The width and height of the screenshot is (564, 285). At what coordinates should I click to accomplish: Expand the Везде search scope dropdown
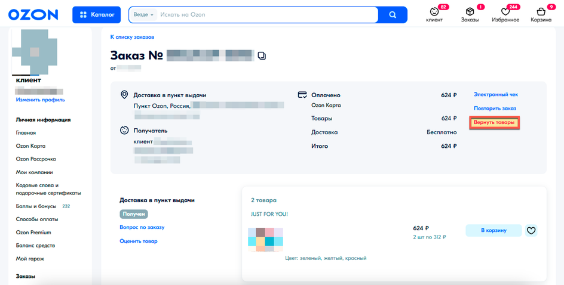click(143, 15)
